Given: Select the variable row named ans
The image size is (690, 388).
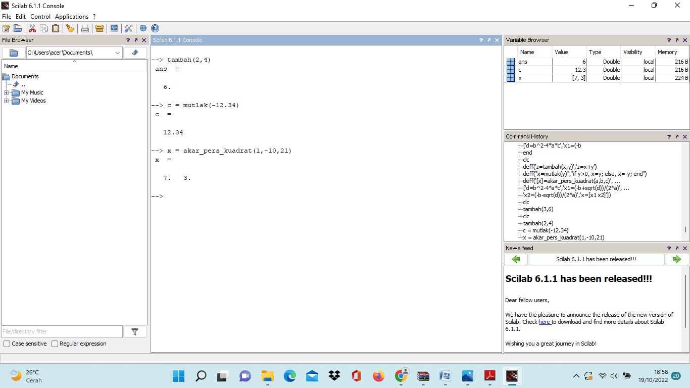Looking at the screenshot, I should pyautogui.click(x=597, y=62).
